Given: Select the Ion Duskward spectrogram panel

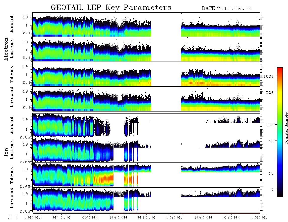Looking at the screenshot, I should click(146, 150).
